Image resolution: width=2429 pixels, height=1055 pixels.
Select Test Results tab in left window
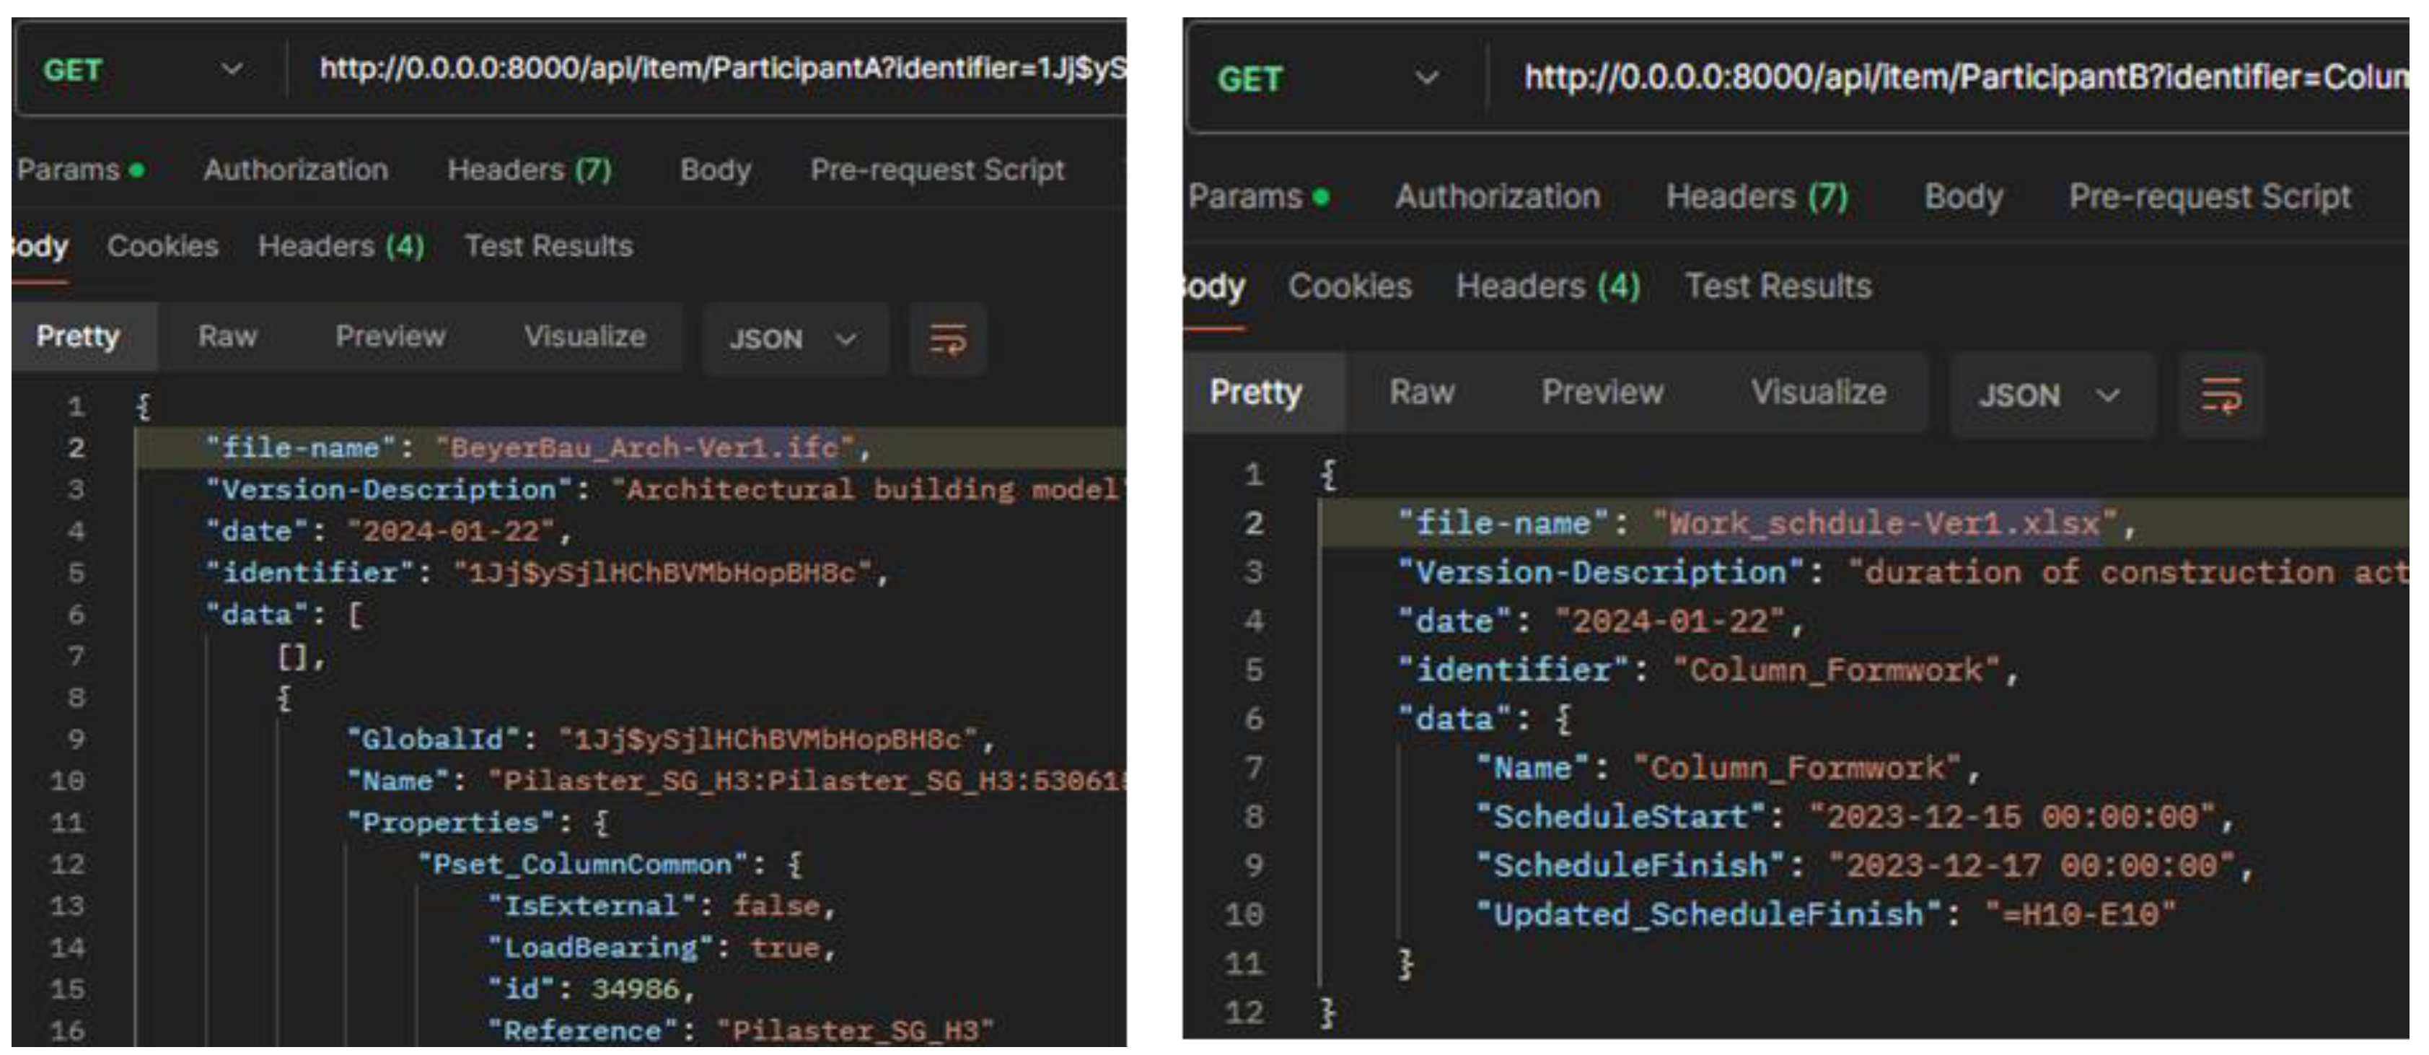tap(549, 246)
